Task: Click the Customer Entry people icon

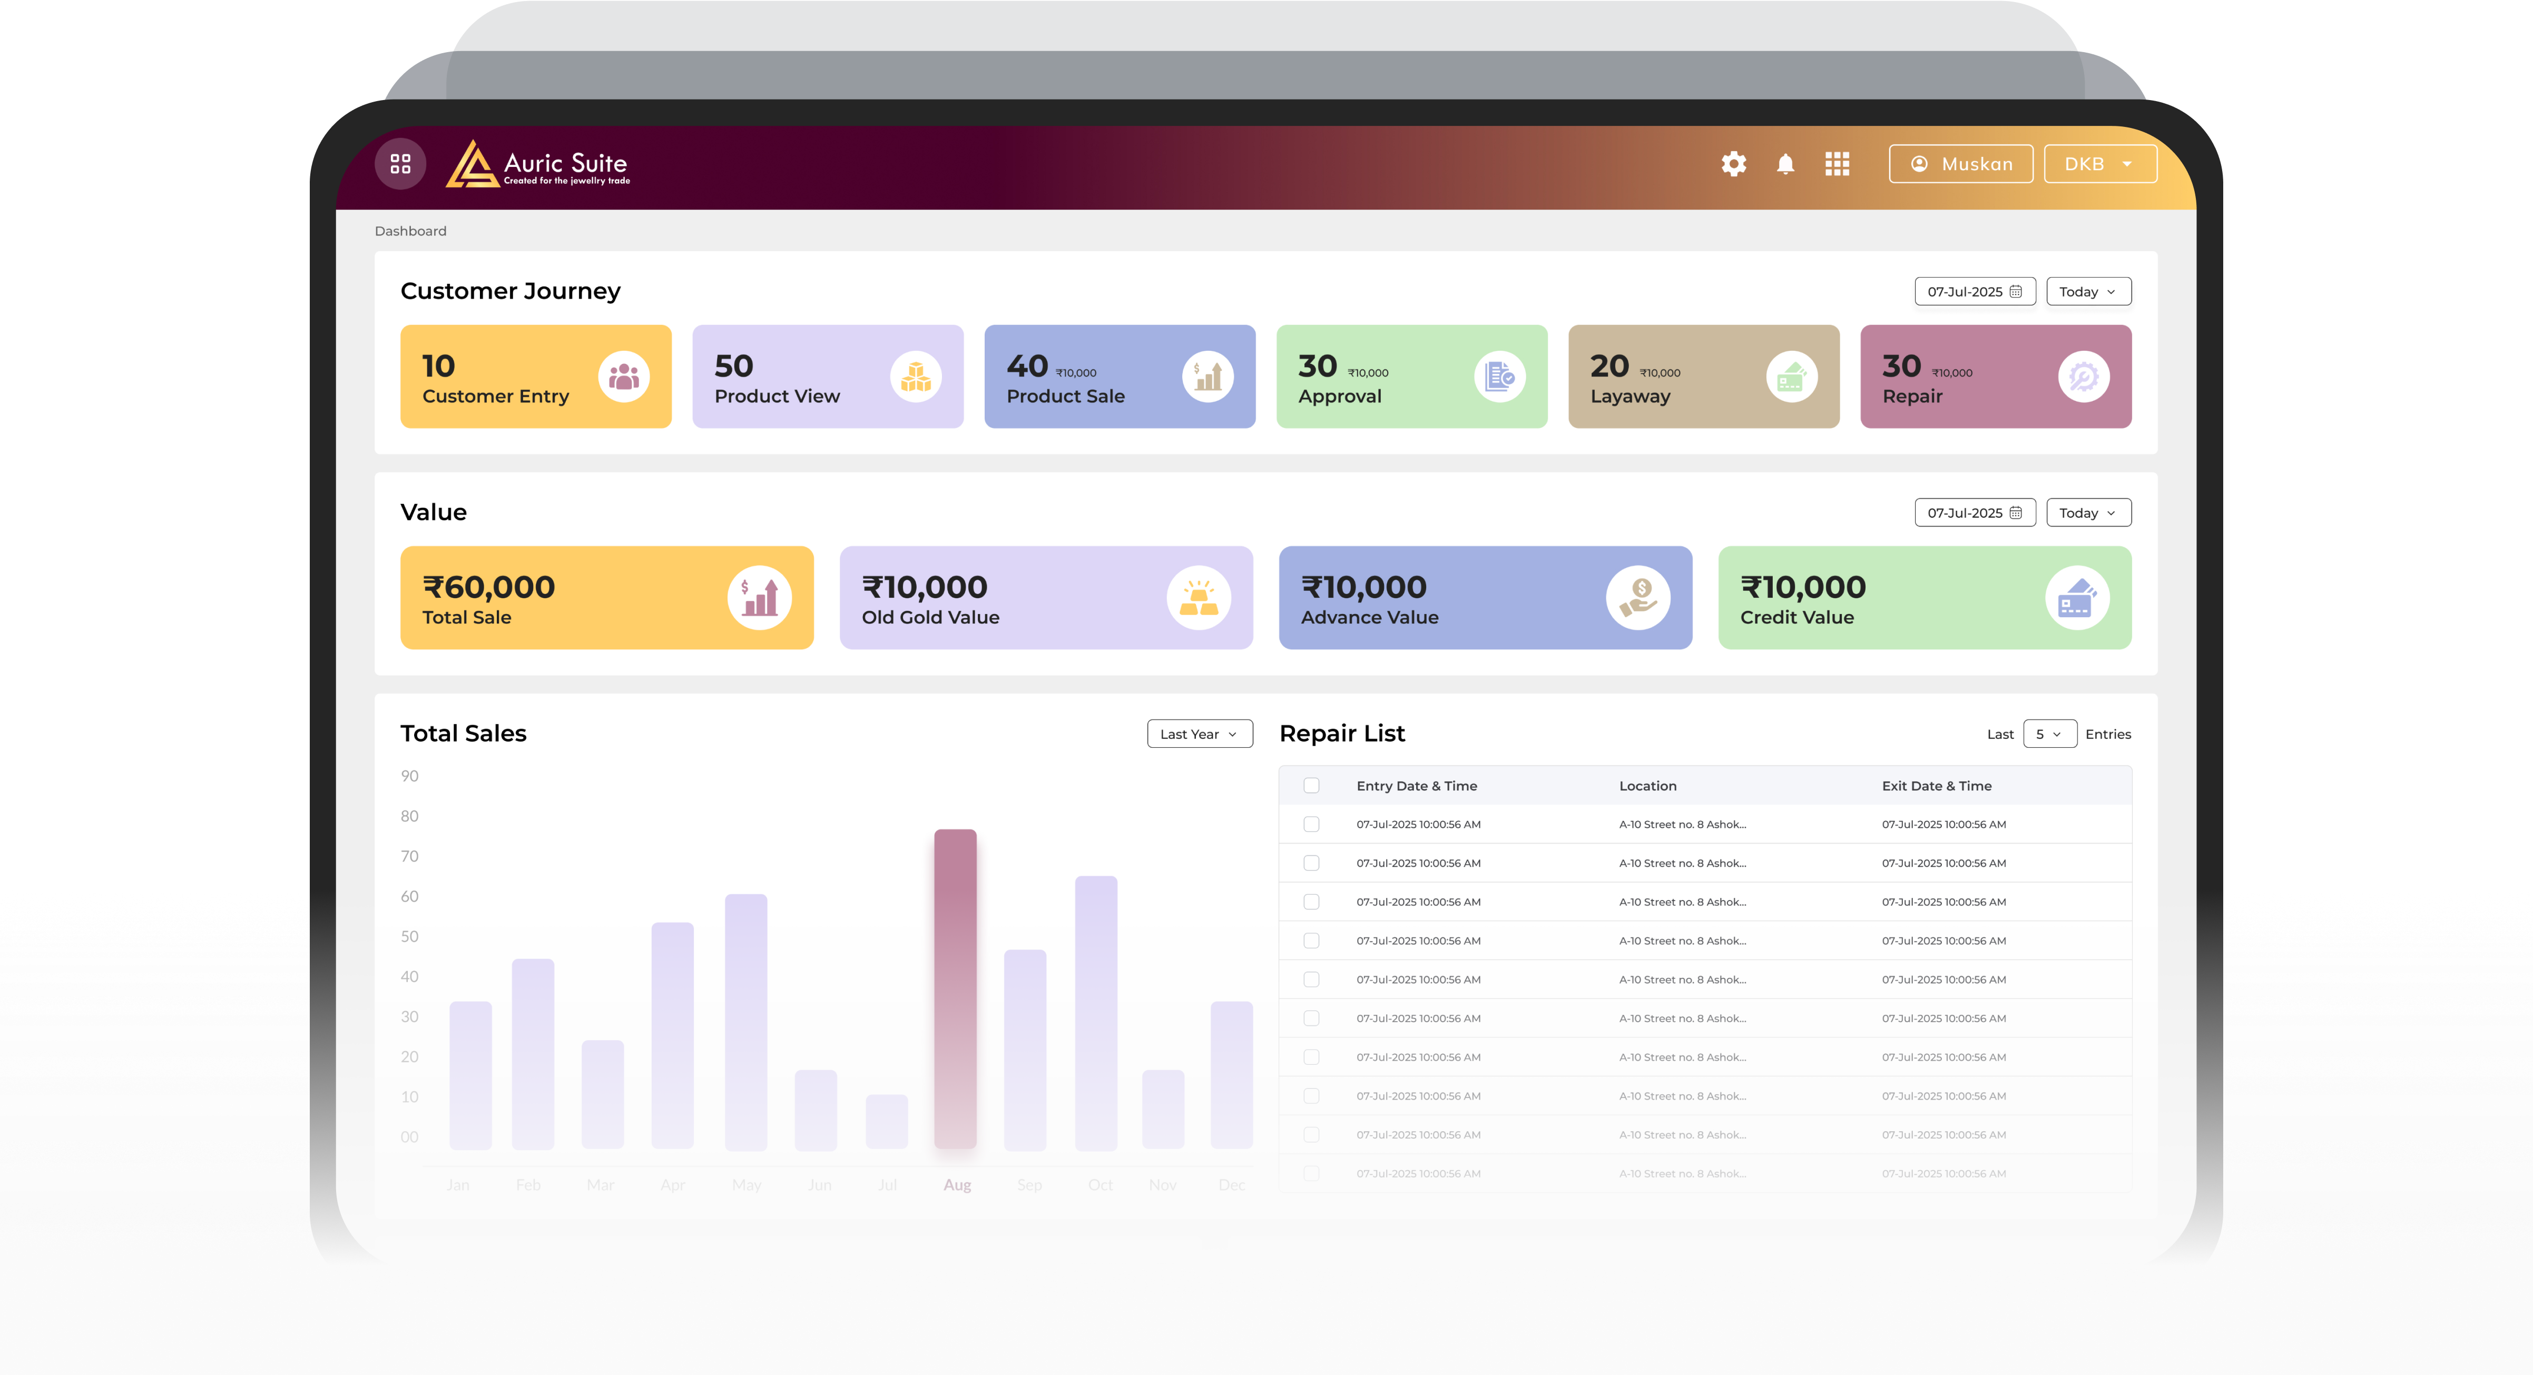Action: point(623,377)
